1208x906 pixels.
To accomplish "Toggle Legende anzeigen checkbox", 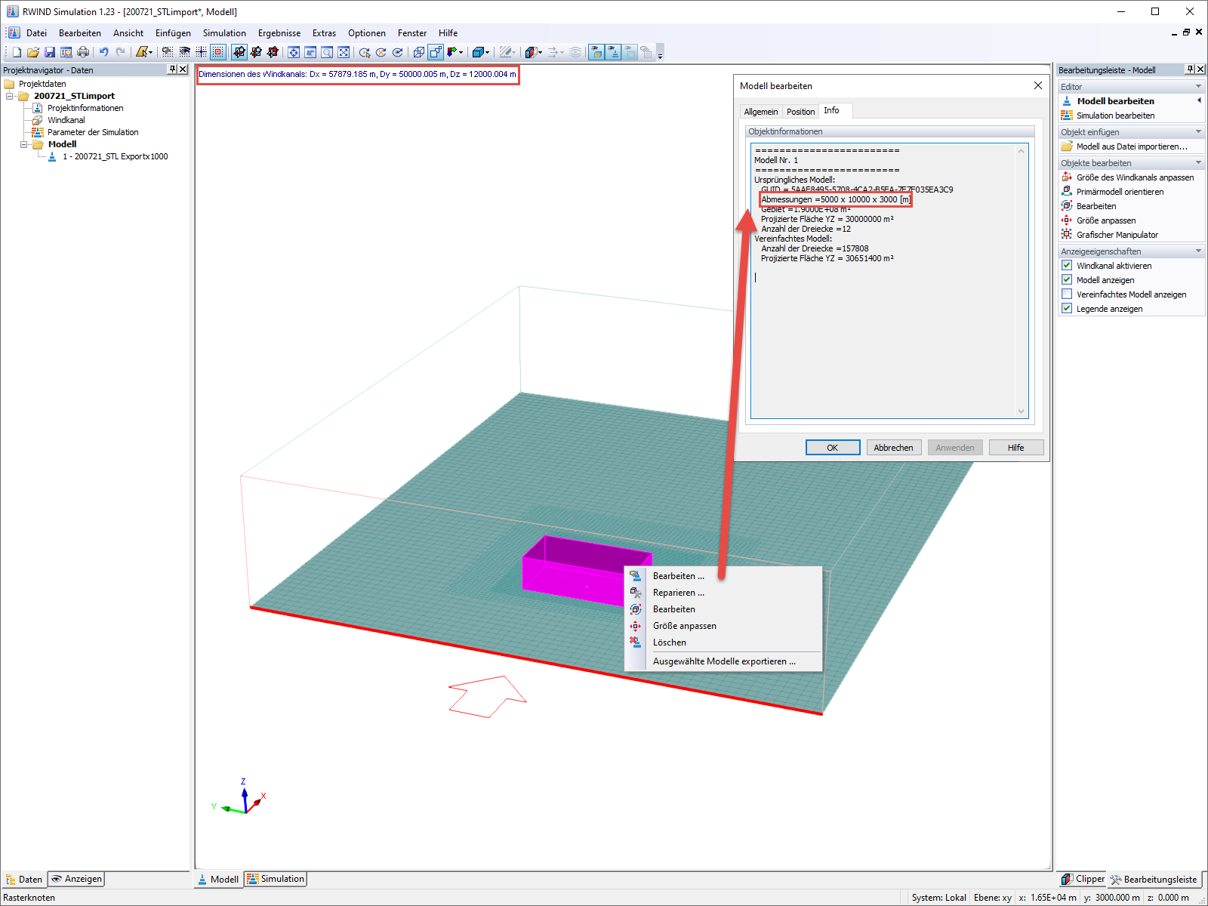I will (x=1067, y=309).
